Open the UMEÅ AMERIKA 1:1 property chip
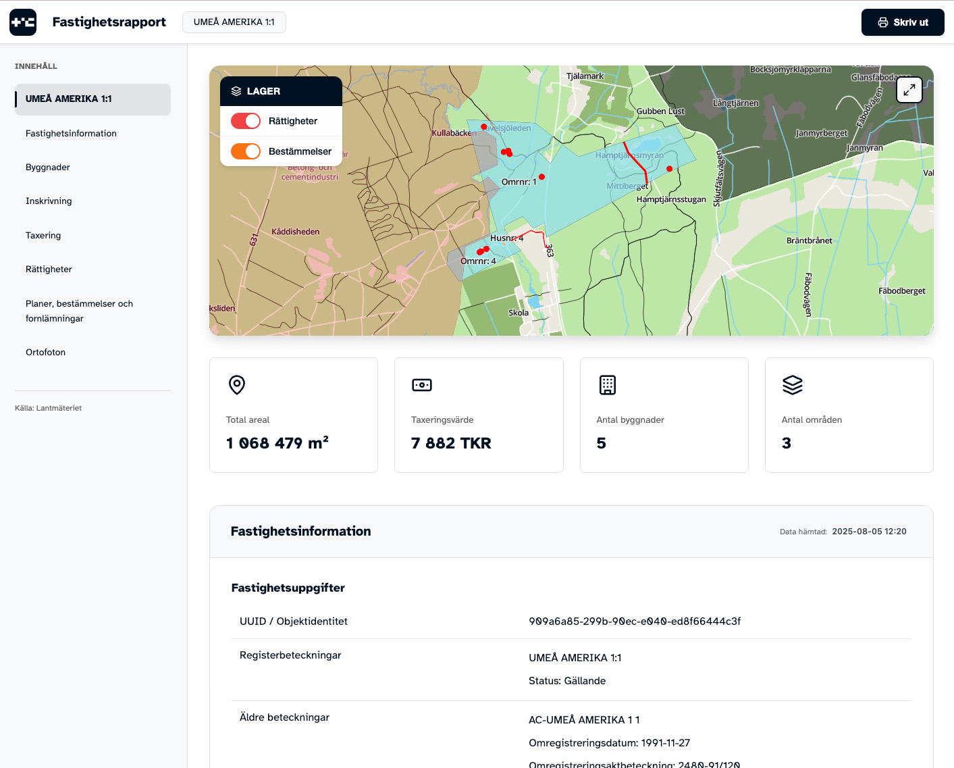 click(x=234, y=22)
